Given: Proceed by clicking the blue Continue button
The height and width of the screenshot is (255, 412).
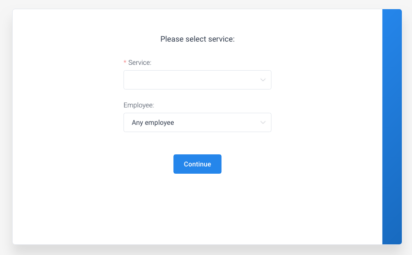Looking at the screenshot, I should (x=198, y=164).
